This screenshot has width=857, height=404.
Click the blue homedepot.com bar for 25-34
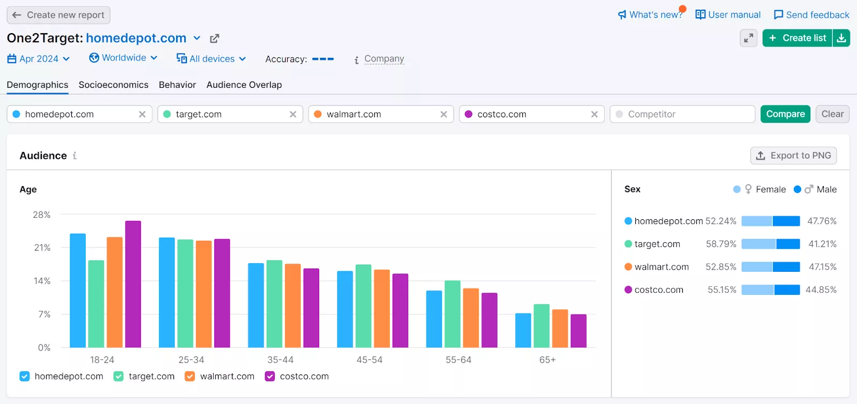pos(167,293)
